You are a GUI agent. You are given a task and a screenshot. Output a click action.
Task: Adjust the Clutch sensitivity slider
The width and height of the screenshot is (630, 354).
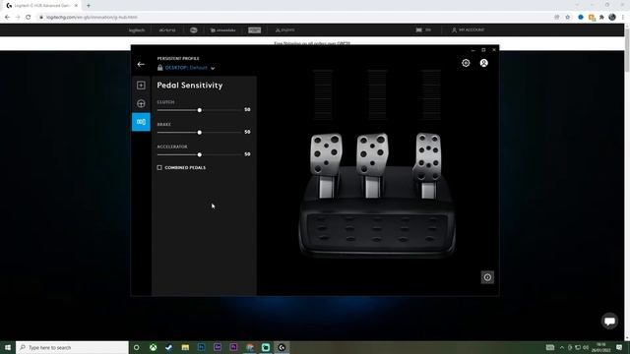click(199, 110)
